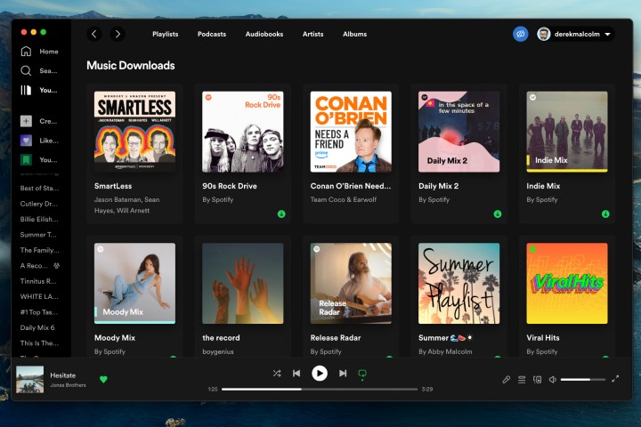Open the A Reco... collaborative playlist
641x427 pixels.
pyautogui.click(x=40, y=266)
